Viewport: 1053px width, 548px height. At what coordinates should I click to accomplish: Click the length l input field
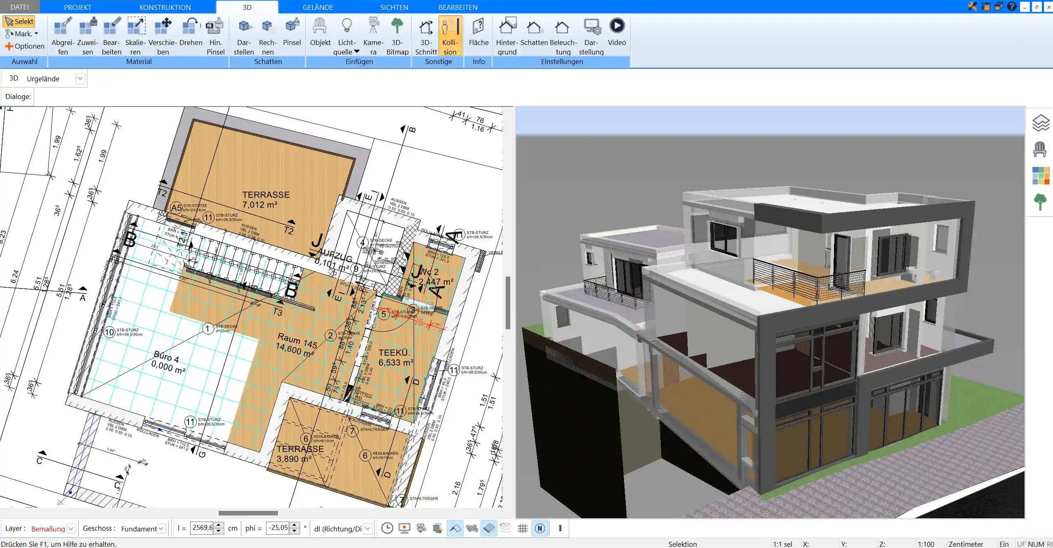click(x=203, y=528)
